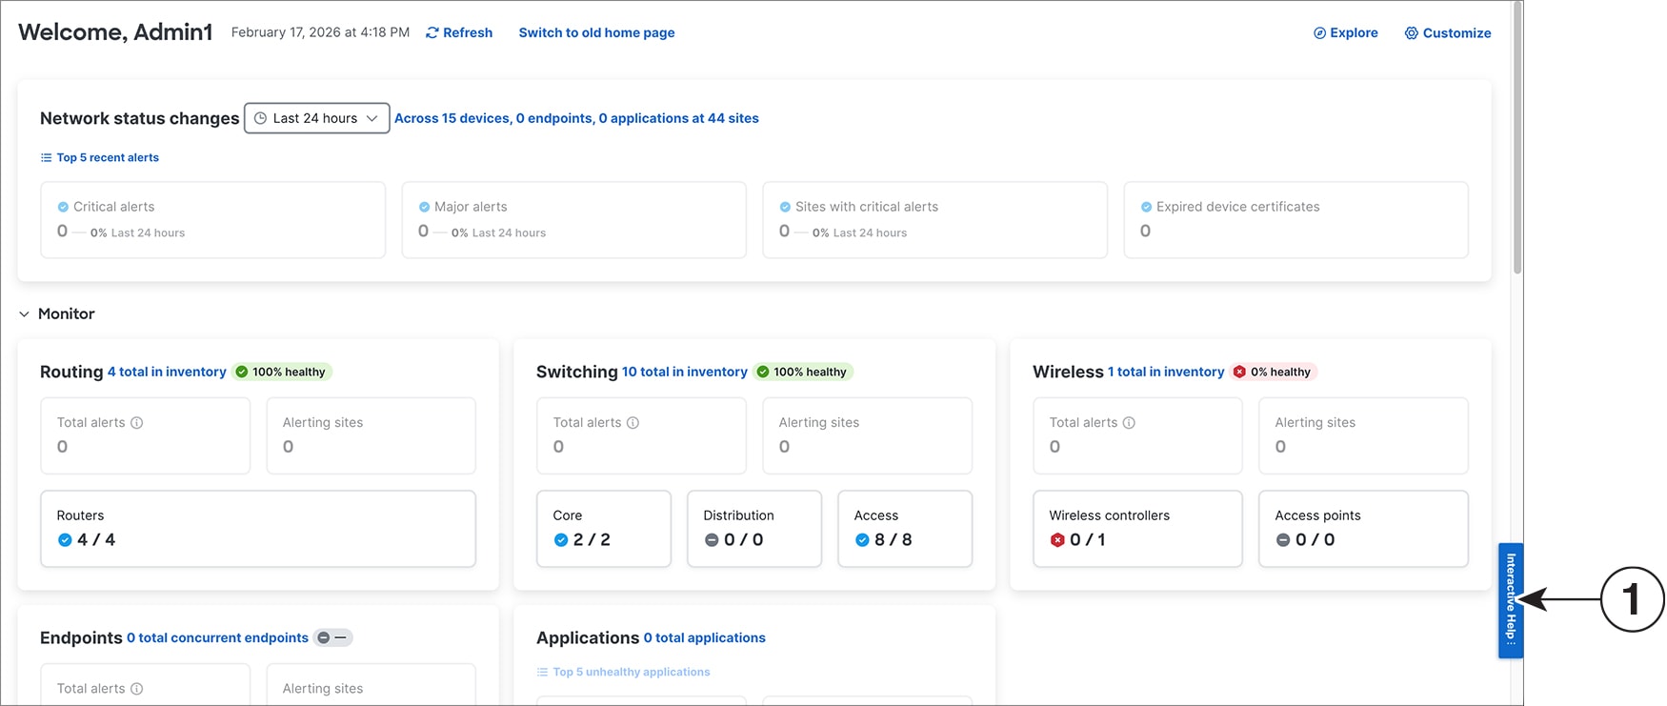Click the Core 2 / 2 card
The image size is (1667, 706).
(x=604, y=529)
